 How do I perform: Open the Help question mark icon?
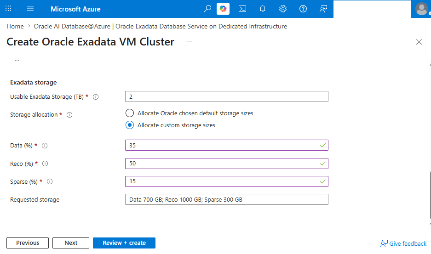[303, 9]
